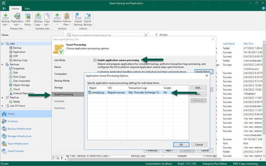Click the SQL: Truncate transaction logs cell

pyautogui.click(x=144, y=92)
